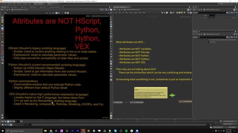Click the Copy Input parameter slider

(x=226, y=15)
